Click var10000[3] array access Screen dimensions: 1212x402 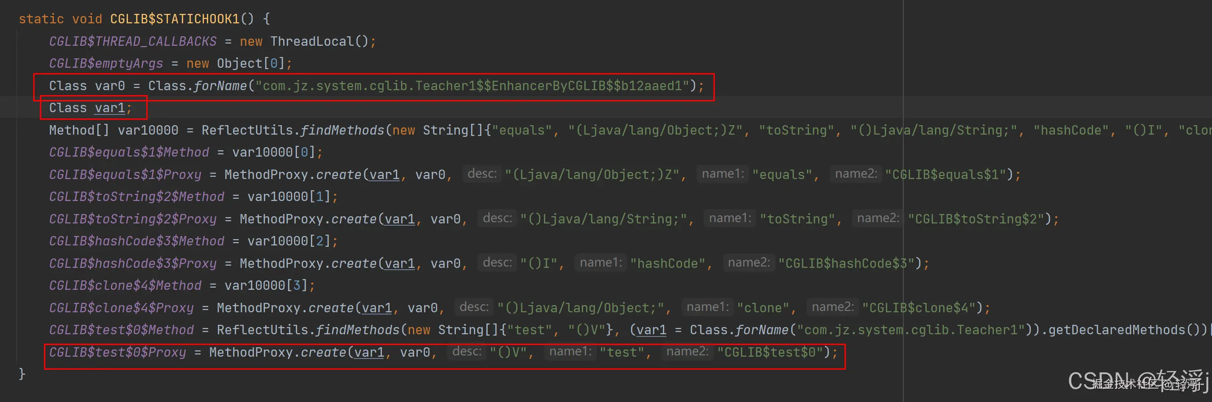(x=266, y=285)
